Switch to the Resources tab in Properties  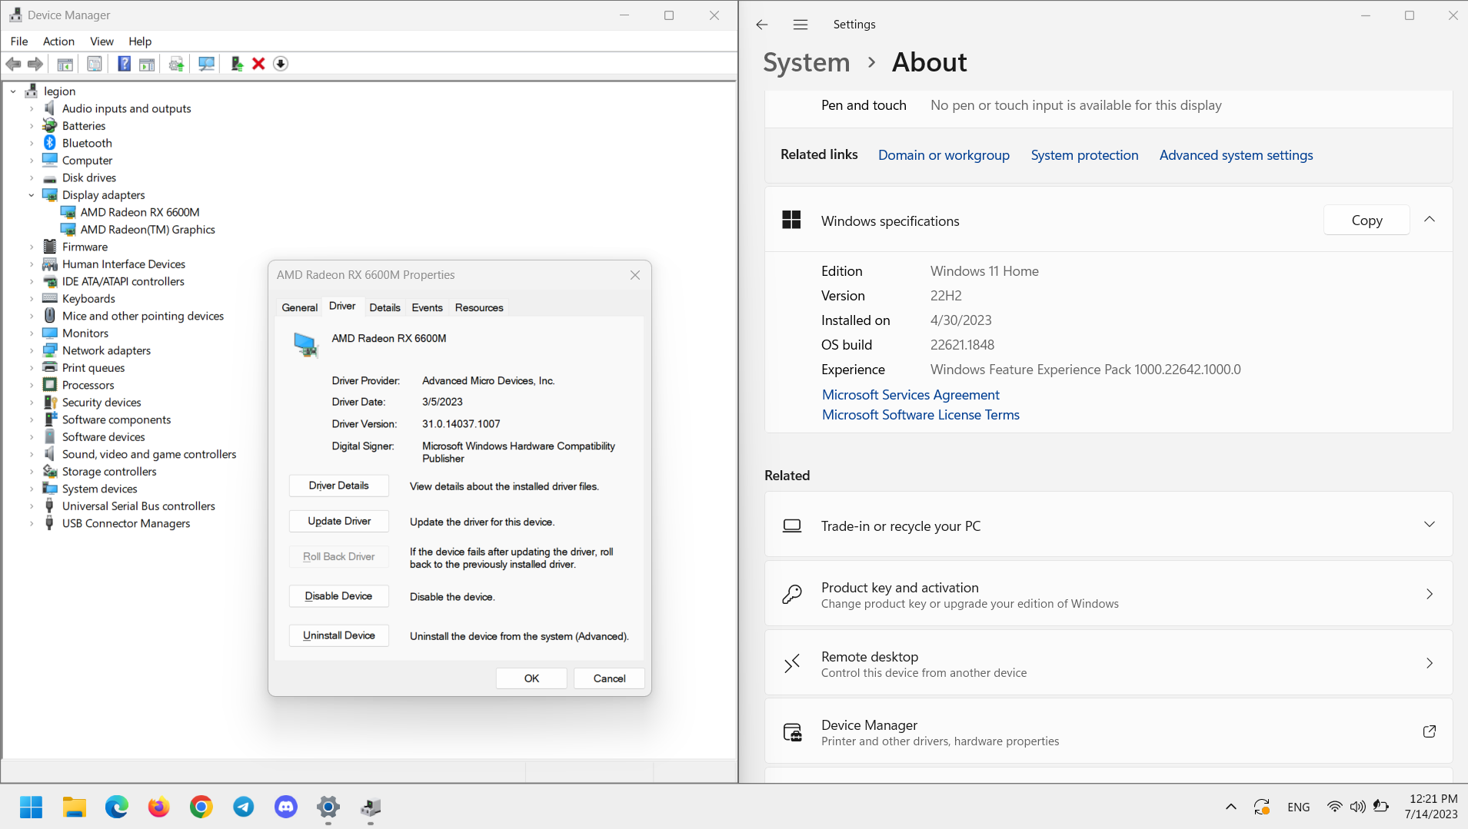pyautogui.click(x=479, y=307)
